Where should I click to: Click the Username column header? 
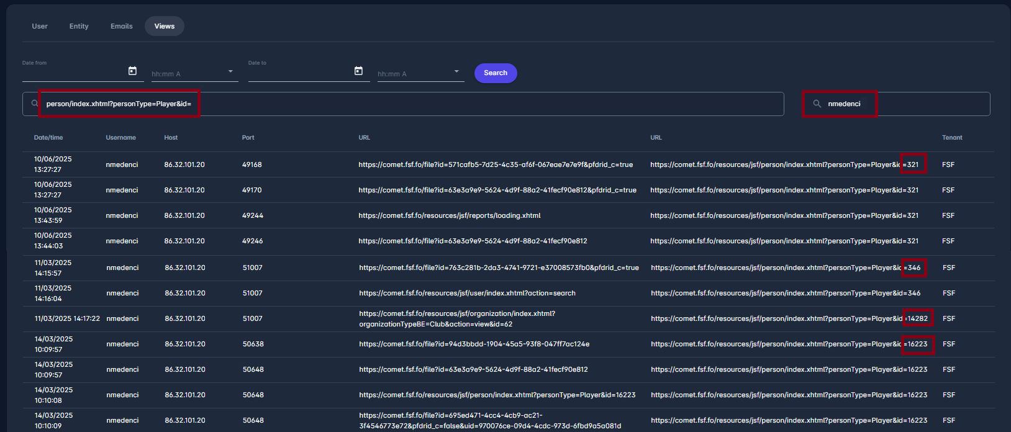coord(120,138)
